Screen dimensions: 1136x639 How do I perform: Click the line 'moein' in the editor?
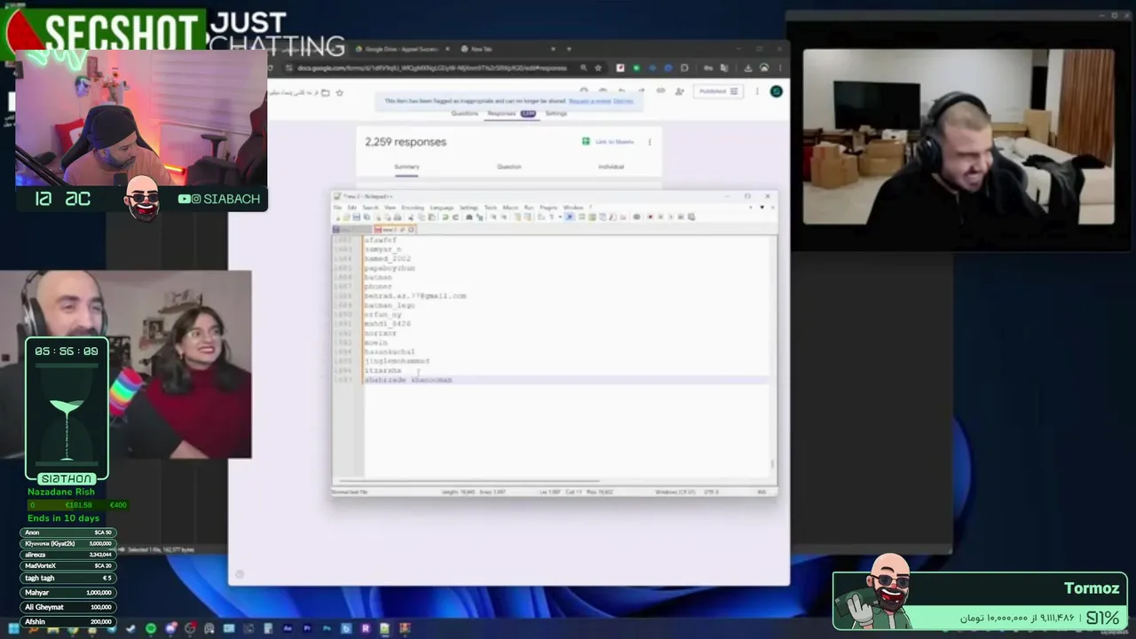point(375,343)
